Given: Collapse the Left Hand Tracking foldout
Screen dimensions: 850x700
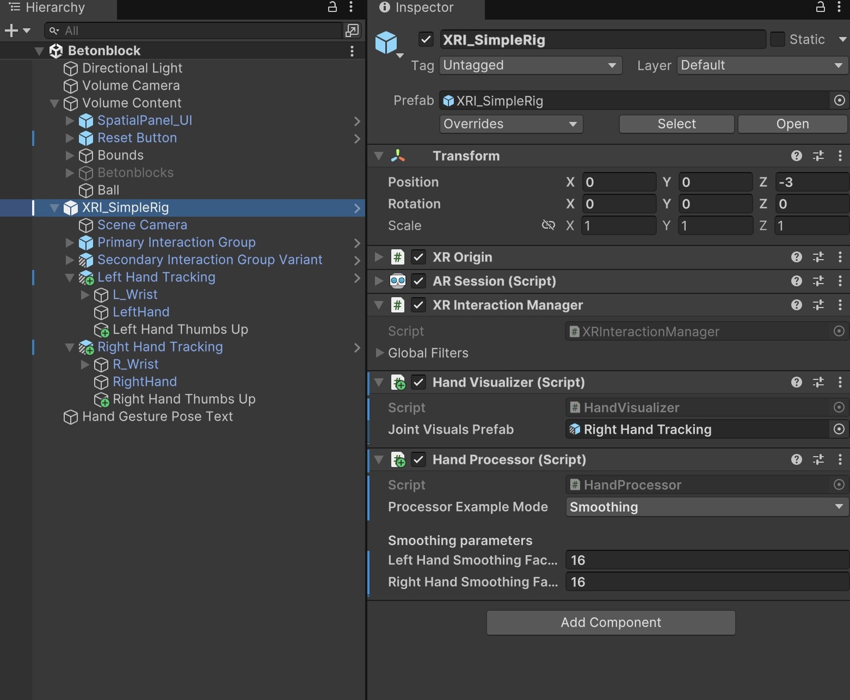Looking at the screenshot, I should 69,278.
